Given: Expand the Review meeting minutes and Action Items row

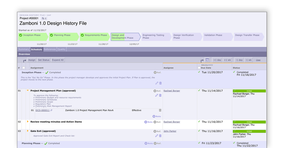Looking at the screenshot, I should (x=28, y=122).
